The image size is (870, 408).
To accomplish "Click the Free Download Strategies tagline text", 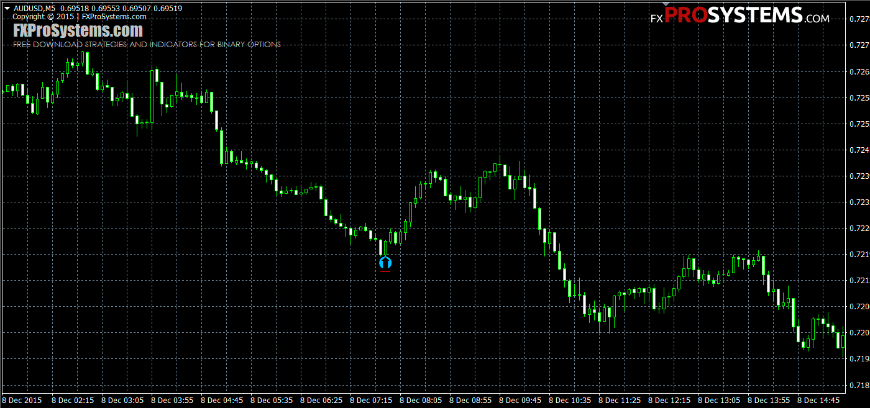I will [147, 45].
